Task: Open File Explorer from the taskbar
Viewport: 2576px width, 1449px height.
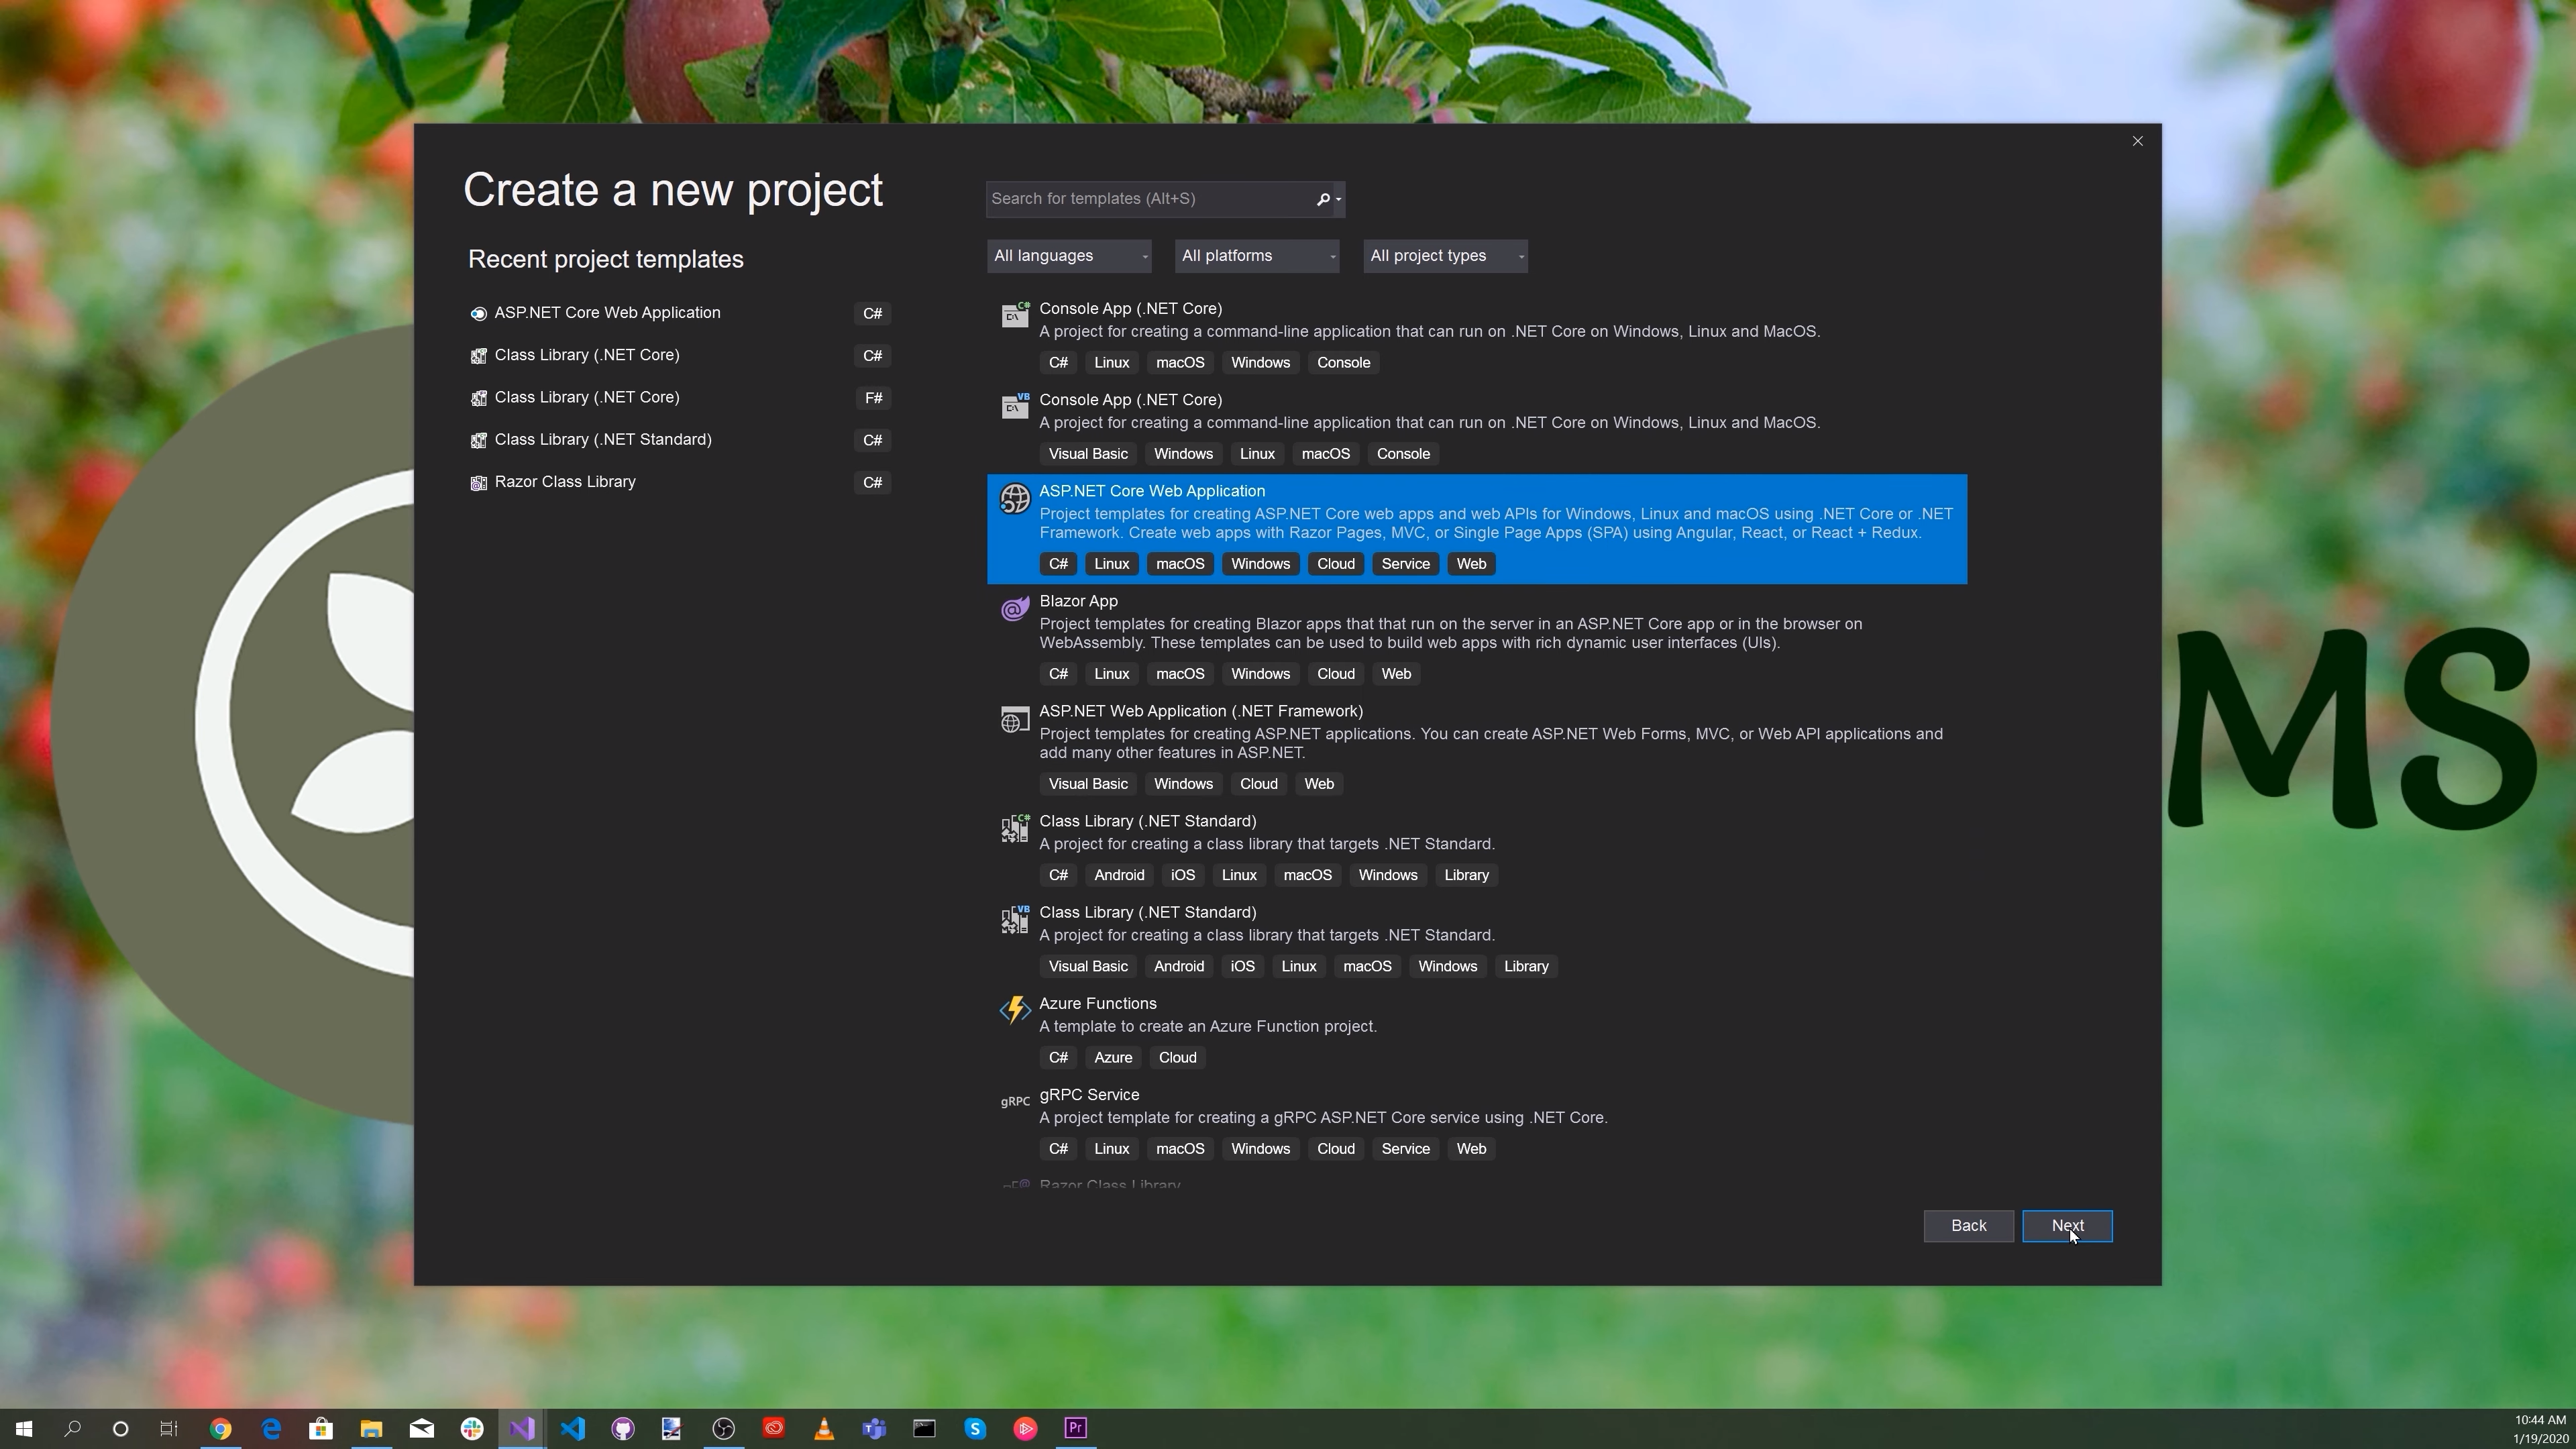Action: (371, 1429)
